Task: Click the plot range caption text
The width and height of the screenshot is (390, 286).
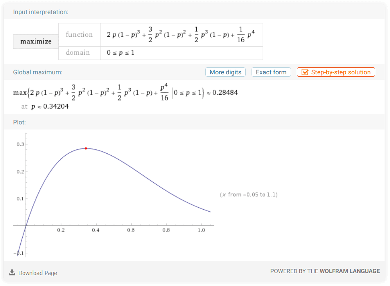Action: coord(249,194)
